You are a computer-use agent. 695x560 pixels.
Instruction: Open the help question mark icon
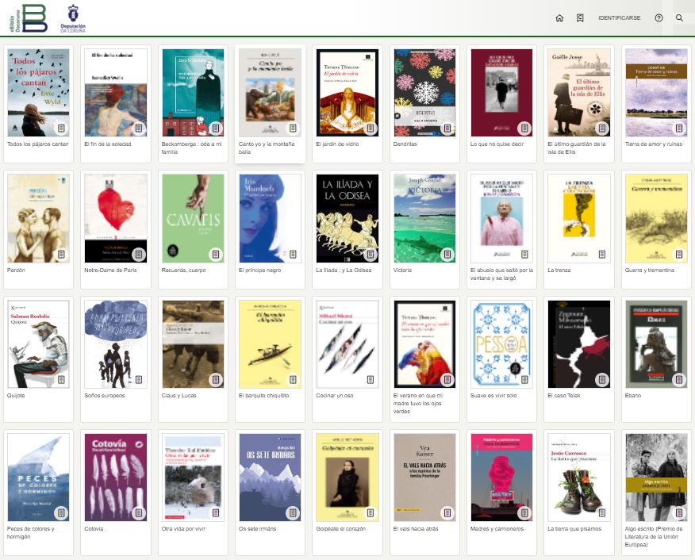coord(659,17)
